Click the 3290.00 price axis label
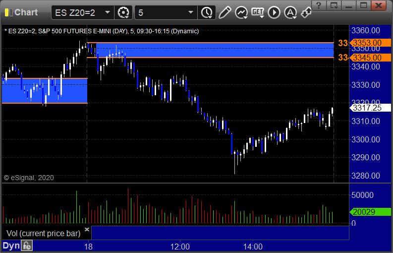The width and height of the screenshot is (393, 253). click(x=366, y=157)
